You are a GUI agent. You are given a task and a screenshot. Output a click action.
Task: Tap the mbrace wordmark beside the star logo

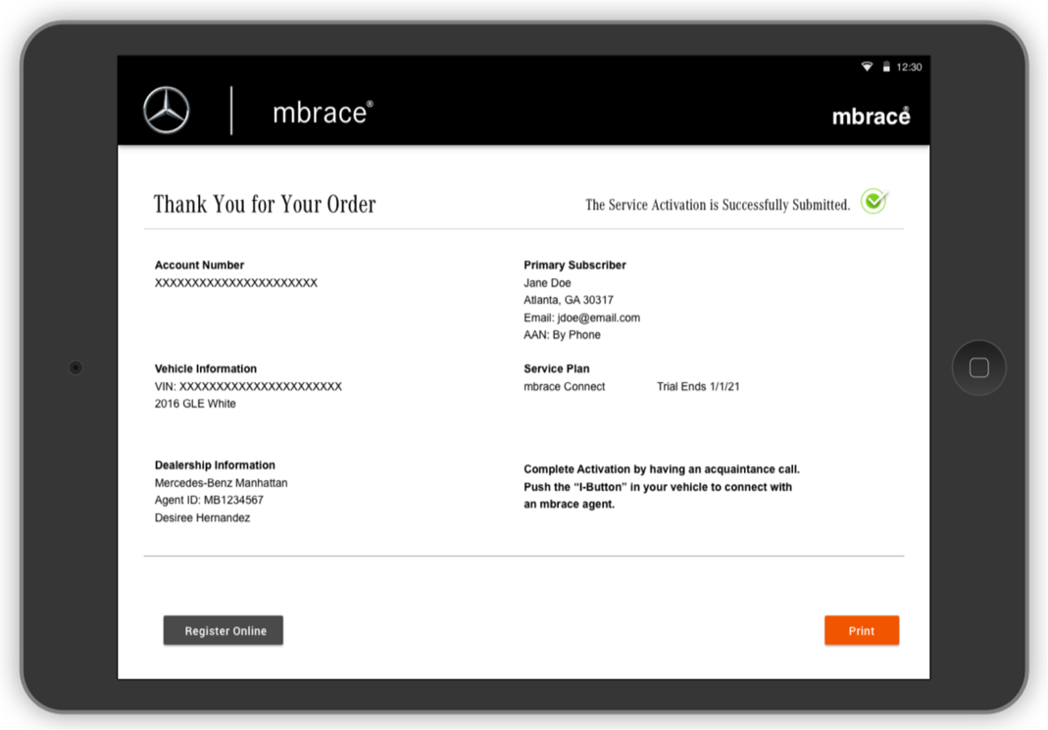(x=322, y=113)
